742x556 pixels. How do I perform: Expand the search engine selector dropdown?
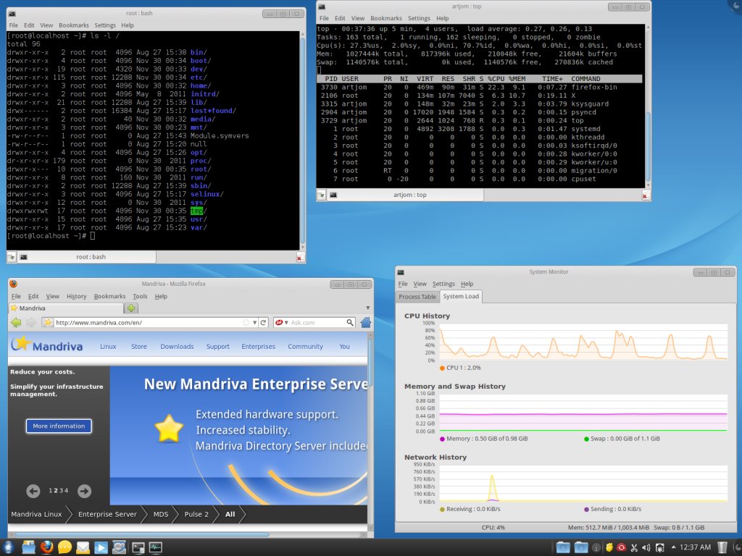(286, 322)
